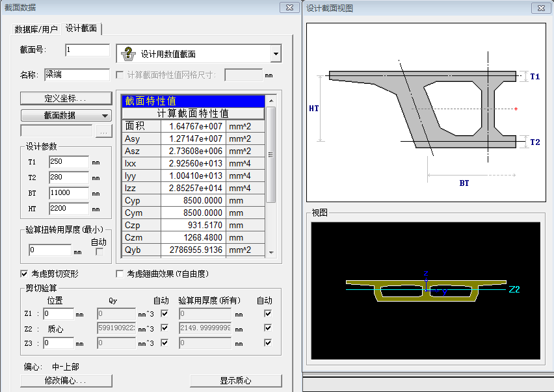Toggle the 考虑剪切变形 checkbox
This screenshot has width=554, height=392.
(25, 274)
